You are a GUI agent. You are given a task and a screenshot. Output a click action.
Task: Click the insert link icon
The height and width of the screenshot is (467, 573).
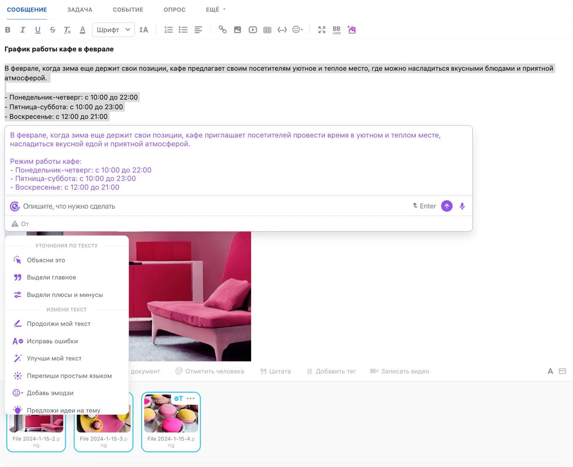pos(222,30)
